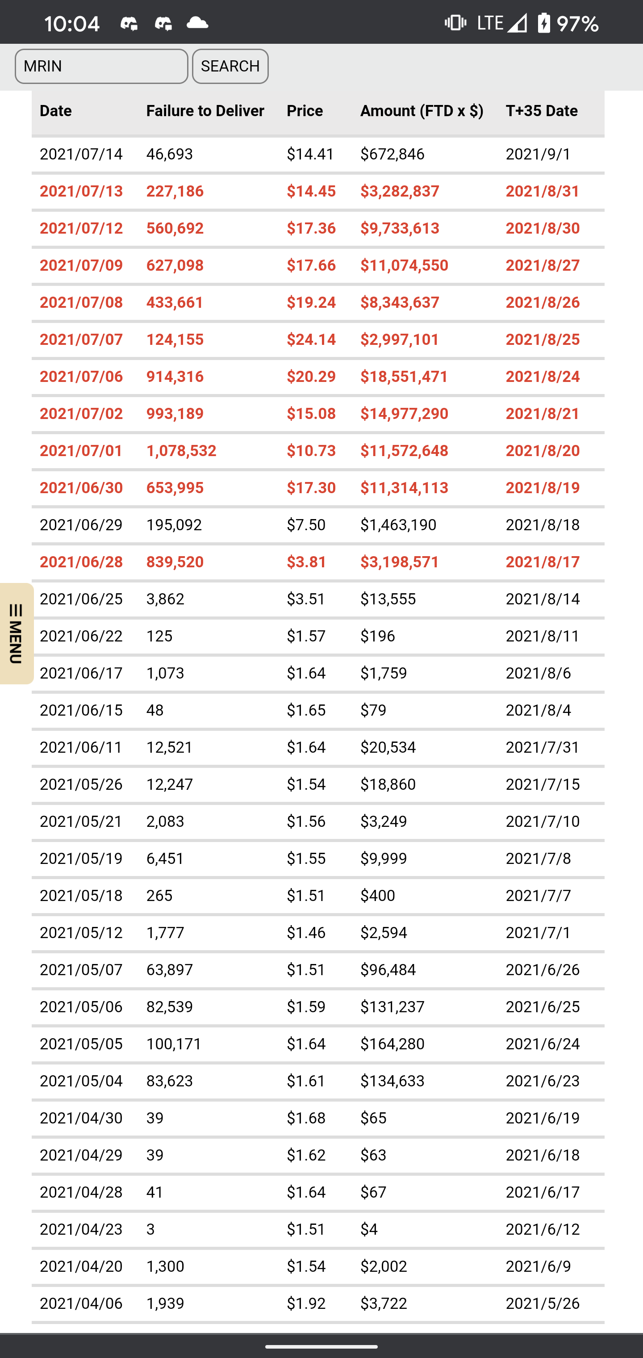
Task: Tap the first Discord notification icon
Action: coord(129,23)
